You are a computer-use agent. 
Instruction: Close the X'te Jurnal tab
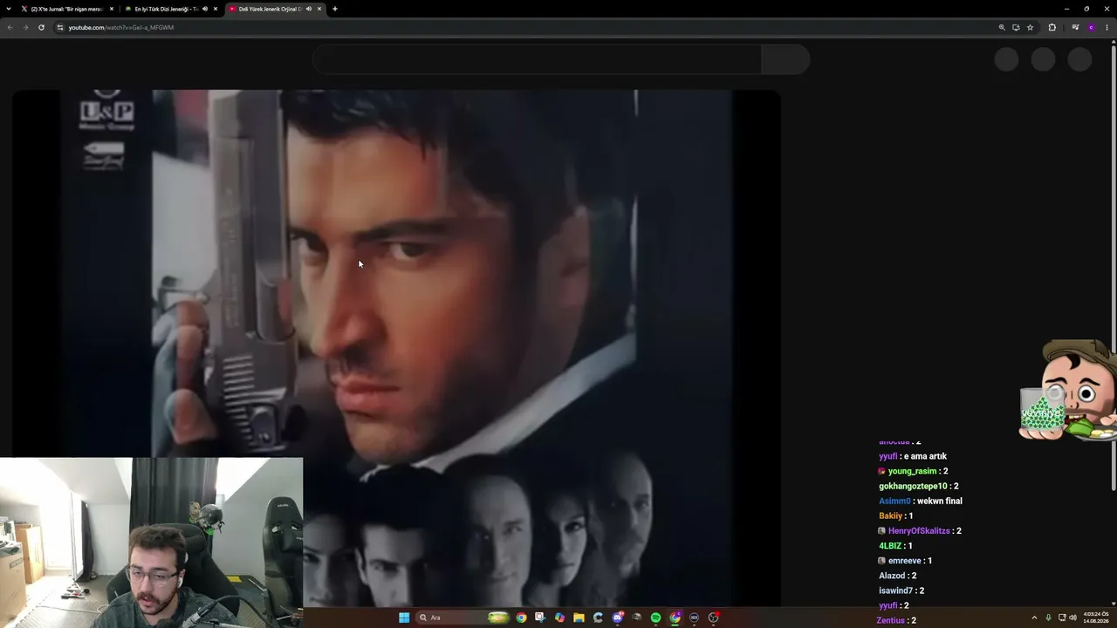tap(112, 9)
